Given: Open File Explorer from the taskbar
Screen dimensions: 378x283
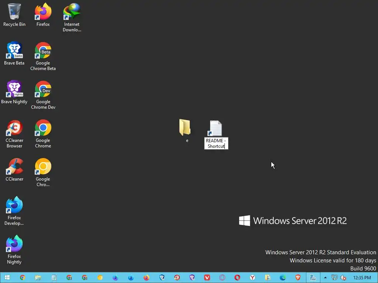Looking at the screenshot, I should tap(38, 278).
